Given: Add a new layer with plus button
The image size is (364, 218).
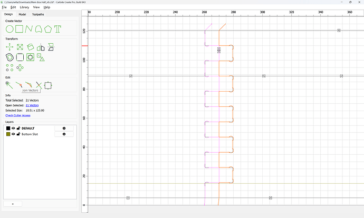Looking at the screenshot, I should click(x=13, y=204).
